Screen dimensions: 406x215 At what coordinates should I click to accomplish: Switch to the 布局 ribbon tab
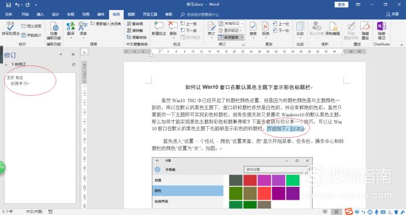pyautogui.click(x=70, y=15)
